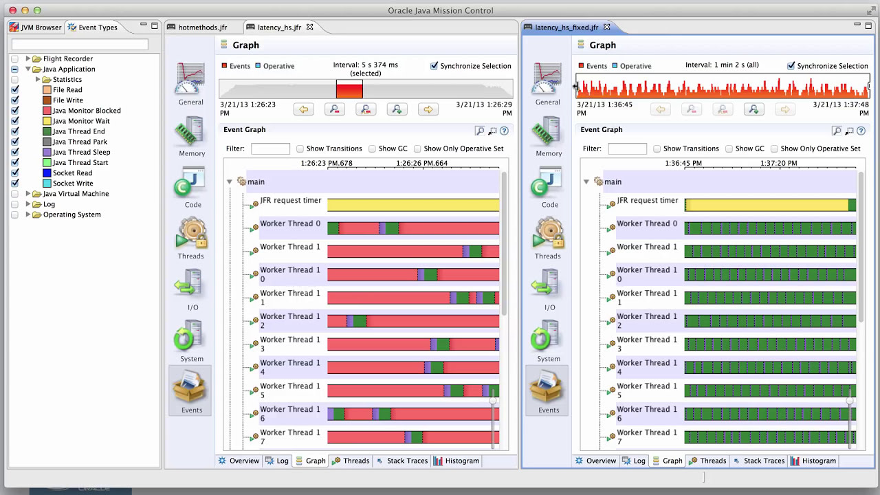Image resolution: width=880 pixels, height=495 pixels.
Task: Open Code tab group in latency_hs.jfr
Action: click(x=190, y=187)
